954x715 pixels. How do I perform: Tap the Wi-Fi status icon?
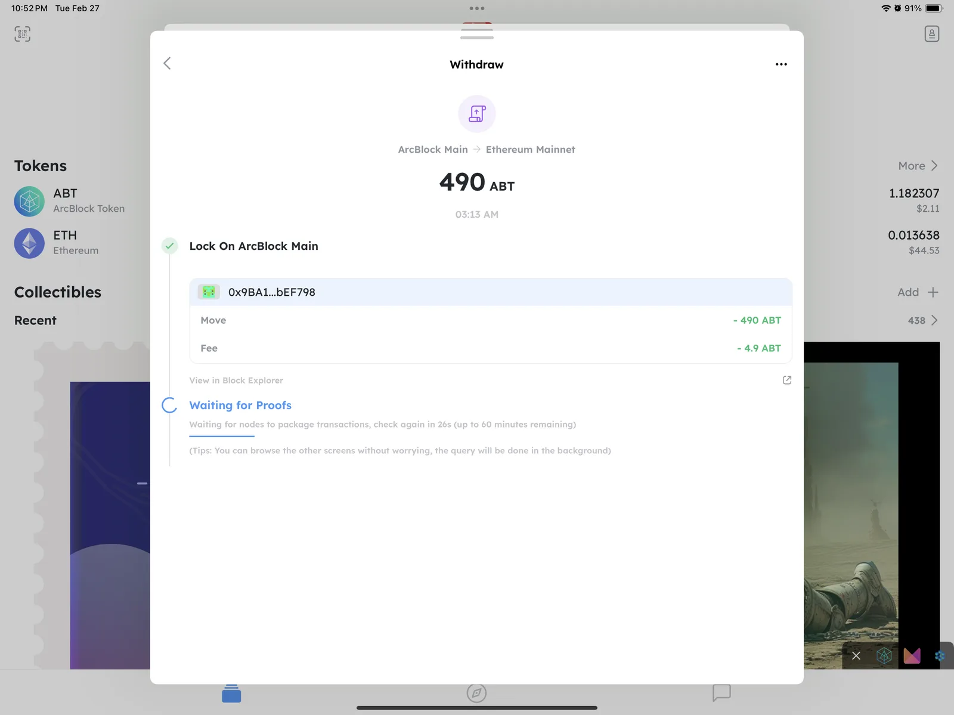pyautogui.click(x=886, y=8)
